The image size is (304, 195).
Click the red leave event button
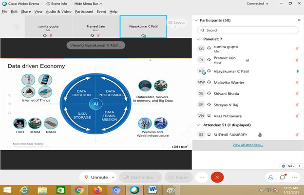(217, 177)
